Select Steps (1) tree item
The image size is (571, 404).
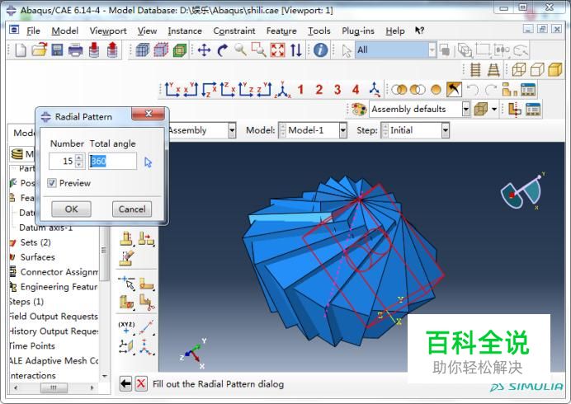(26, 302)
